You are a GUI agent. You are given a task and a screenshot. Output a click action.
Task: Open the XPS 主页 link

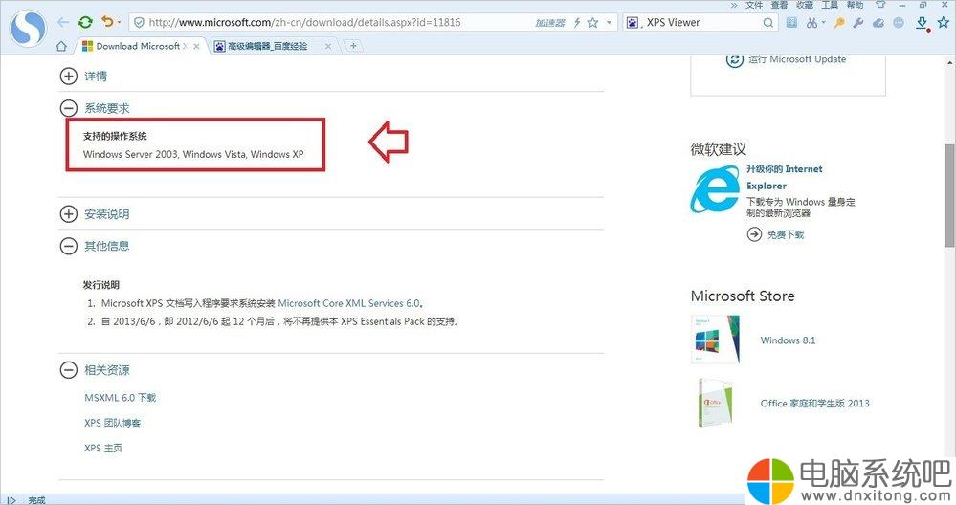tap(103, 448)
